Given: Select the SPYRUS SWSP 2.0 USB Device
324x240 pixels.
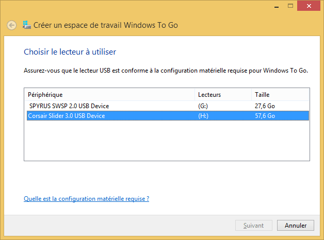Looking at the screenshot, I should 69,106.
